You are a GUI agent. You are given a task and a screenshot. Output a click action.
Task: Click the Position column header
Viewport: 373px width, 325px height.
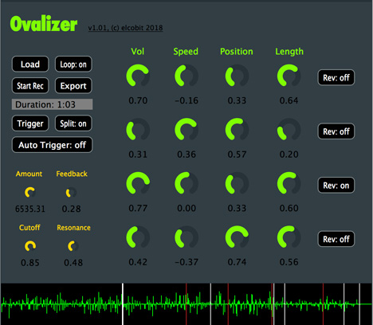[x=237, y=52]
